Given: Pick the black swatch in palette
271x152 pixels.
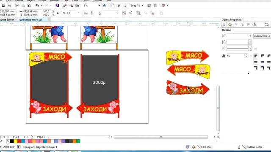Looking at the screenshot, I should [x=12, y=141].
